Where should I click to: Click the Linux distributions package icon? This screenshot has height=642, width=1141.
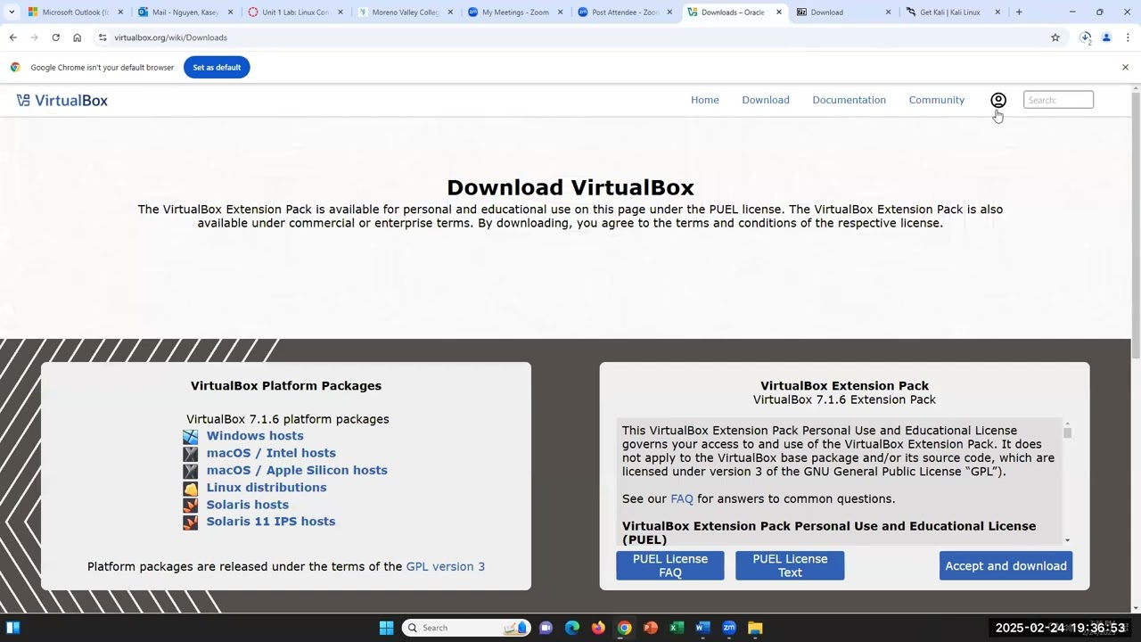pyautogui.click(x=191, y=488)
